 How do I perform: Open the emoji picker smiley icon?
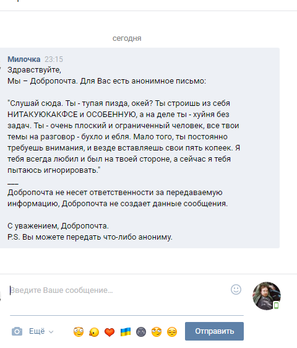(236, 289)
